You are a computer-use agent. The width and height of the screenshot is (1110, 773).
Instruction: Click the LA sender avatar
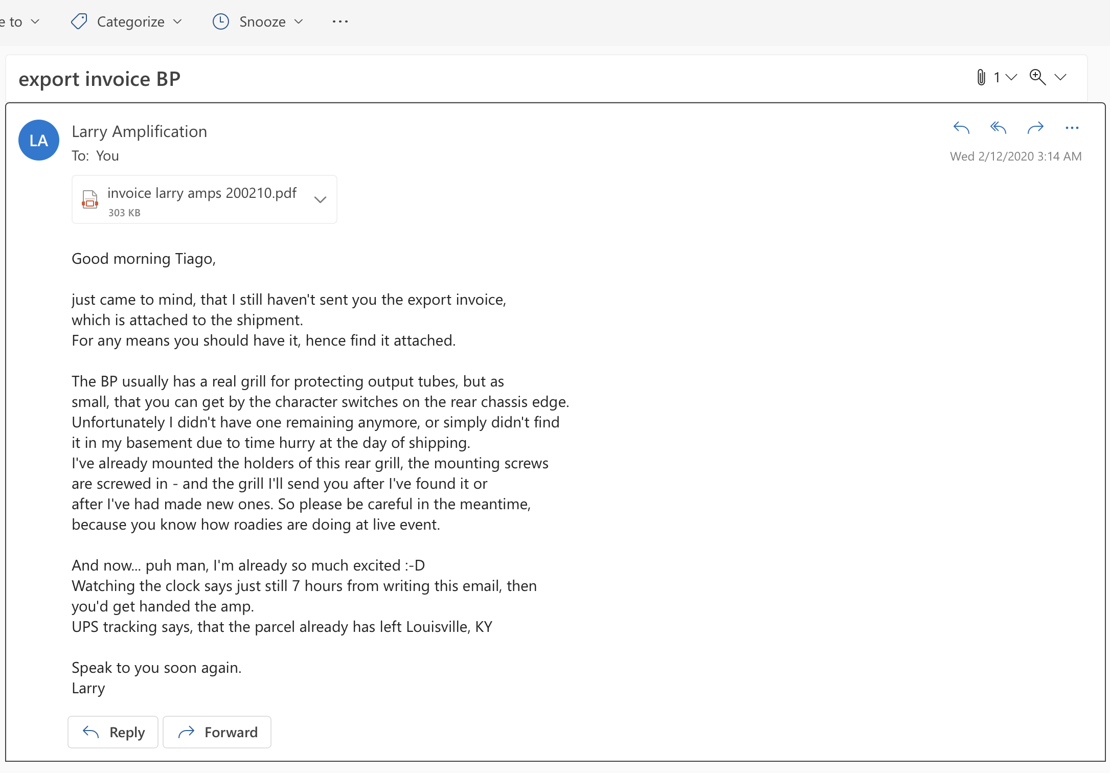(39, 140)
